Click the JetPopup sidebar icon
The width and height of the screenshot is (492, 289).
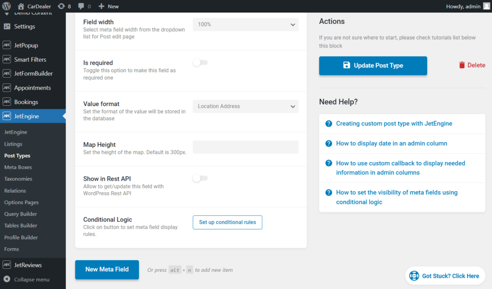pos(7,45)
